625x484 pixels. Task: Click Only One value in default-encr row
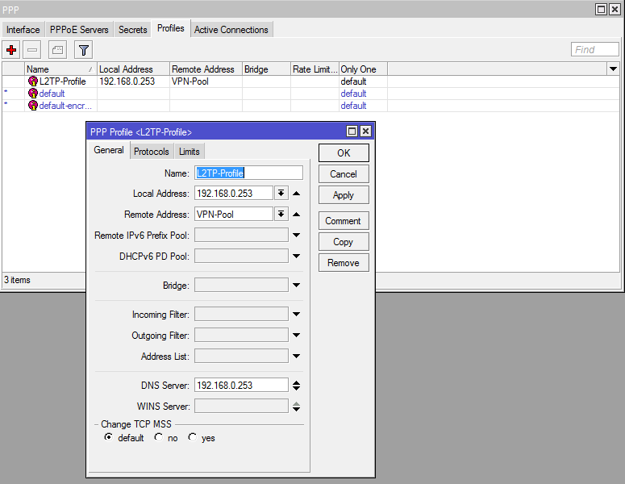[353, 106]
